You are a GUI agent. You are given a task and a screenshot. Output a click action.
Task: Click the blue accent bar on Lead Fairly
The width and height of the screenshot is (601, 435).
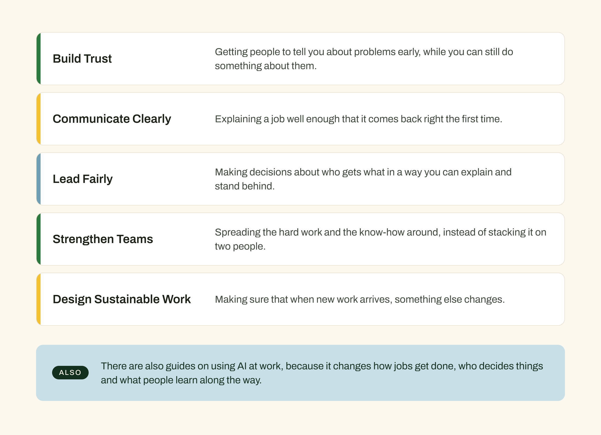[39, 179]
